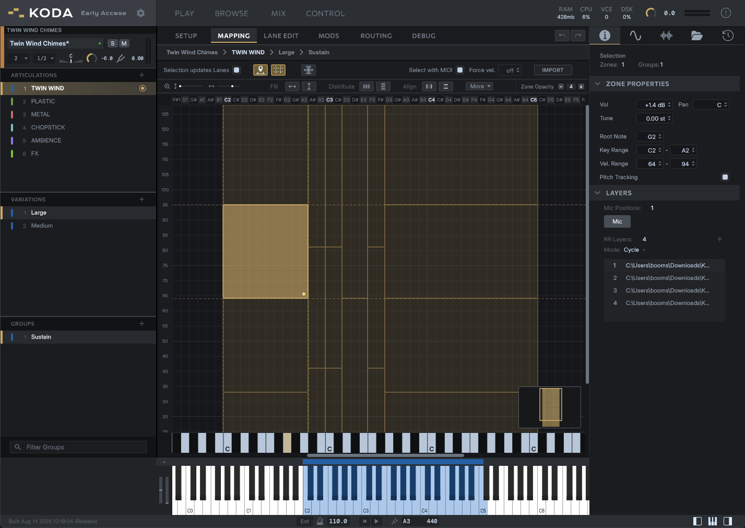Toggle the metronome icon in transport
The image size is (745, 528).
320,521
